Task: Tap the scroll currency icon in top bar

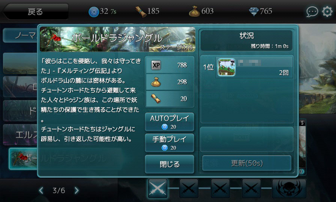Action: (x=141, y=11)
